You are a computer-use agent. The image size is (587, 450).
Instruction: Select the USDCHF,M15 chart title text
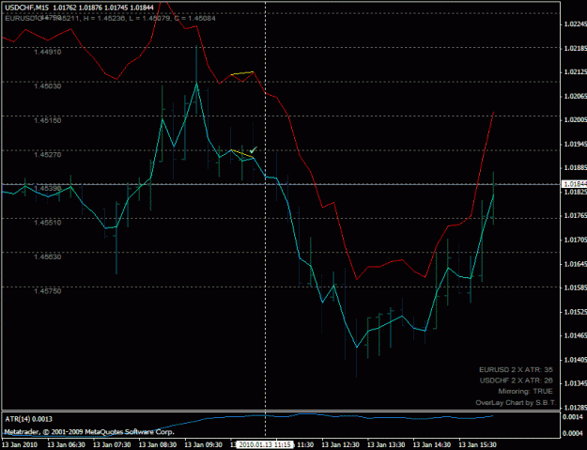click(x=27, y=8)
